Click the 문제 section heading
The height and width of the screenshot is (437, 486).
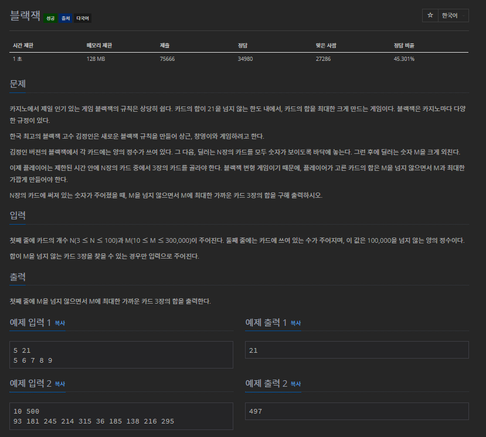point(18,84)
